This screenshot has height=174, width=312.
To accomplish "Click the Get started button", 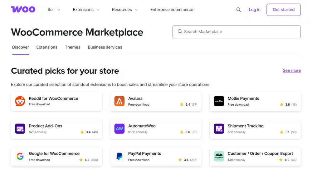I will [x=284, y=10].
